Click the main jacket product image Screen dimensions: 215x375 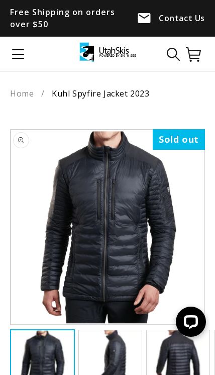pyautogui.click(x=107, y=227)
